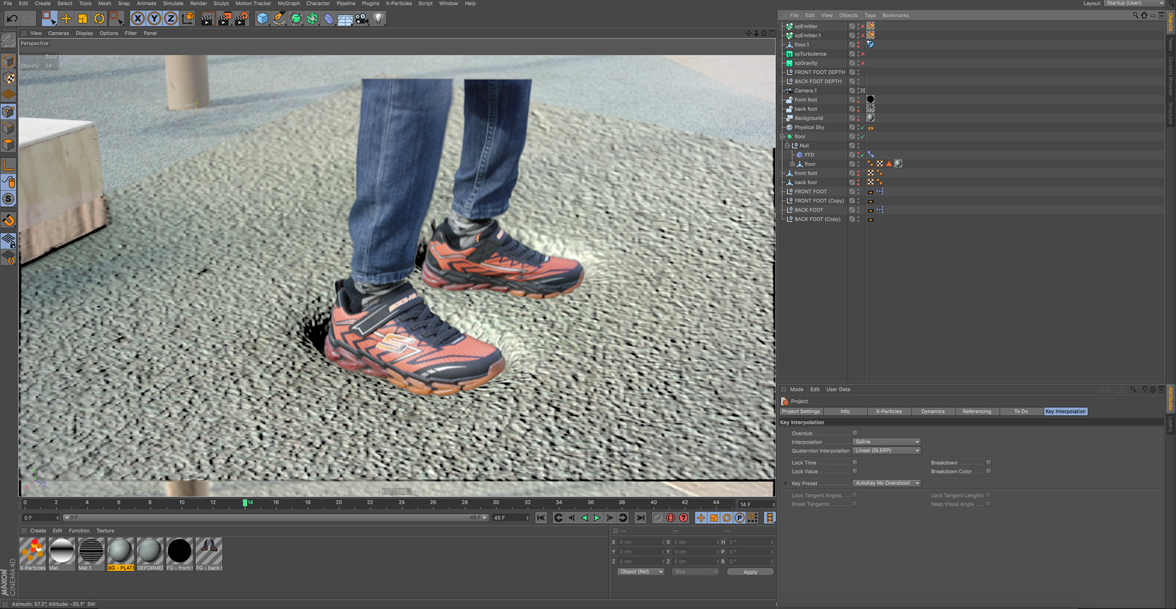Select the Physical Sky object
Viewport: 1176px width, 609px height.
point(809,127)
